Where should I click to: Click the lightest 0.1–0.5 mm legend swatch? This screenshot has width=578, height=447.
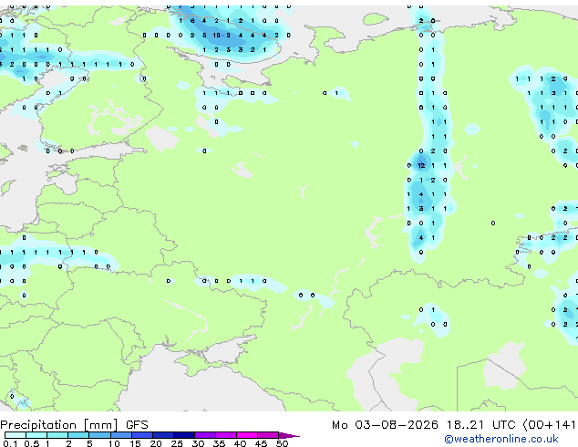(x=15, y=435)
